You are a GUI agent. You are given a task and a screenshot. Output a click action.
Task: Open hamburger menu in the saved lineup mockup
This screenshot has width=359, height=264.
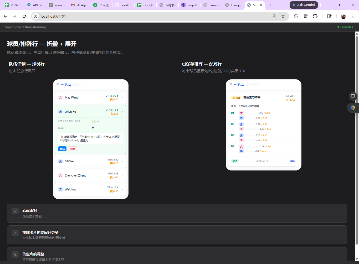231,84
